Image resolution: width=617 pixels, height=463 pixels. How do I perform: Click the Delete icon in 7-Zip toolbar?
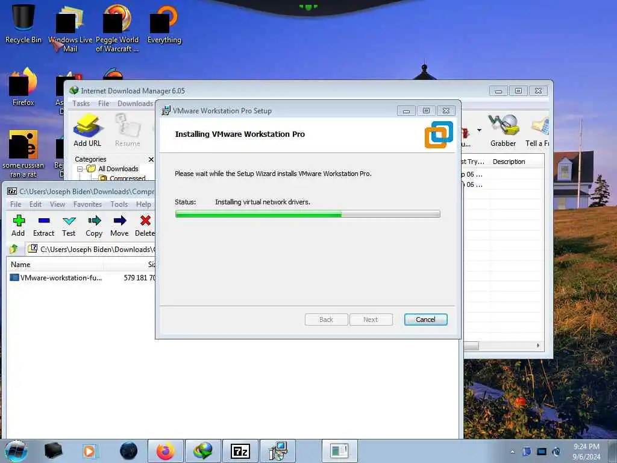point(145,225)
